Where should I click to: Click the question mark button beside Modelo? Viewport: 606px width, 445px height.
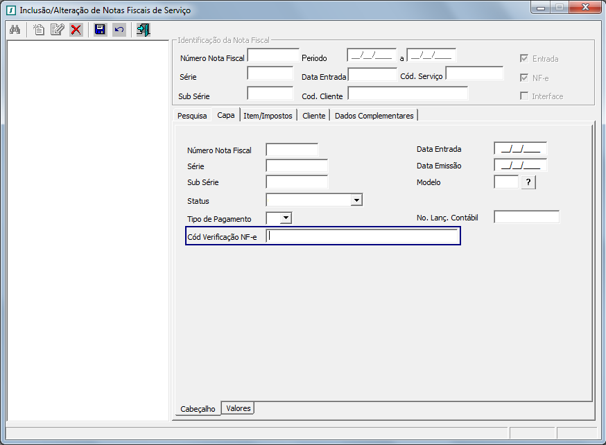coord(528,182)
